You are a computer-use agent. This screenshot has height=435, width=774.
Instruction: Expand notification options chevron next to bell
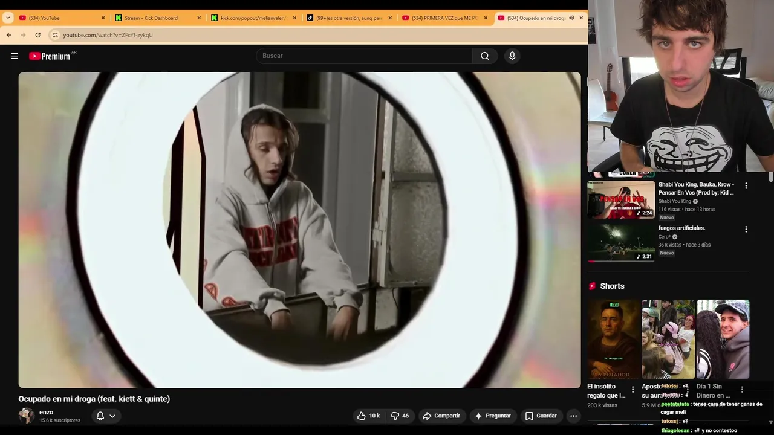click(112, 416)
